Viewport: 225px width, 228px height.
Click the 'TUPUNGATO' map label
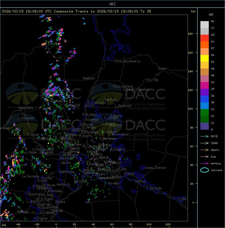(44, 188)
